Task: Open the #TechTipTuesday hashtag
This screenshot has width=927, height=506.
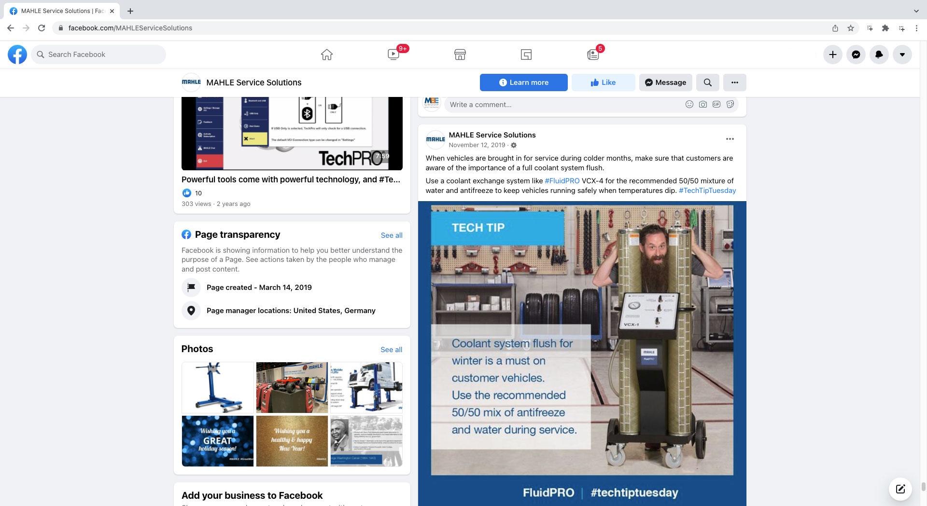Action: (x=707, y=191)
